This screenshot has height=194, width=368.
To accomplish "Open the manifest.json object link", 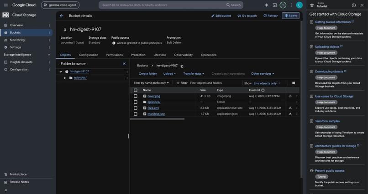I will (x=156, y=114).
